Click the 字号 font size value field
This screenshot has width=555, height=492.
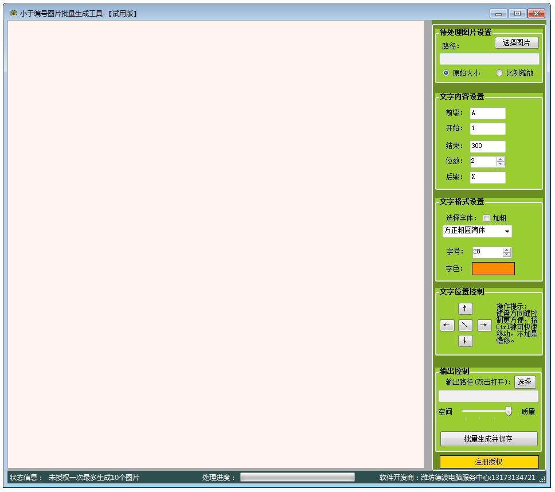pyautogui.click(x=488, y=252)
